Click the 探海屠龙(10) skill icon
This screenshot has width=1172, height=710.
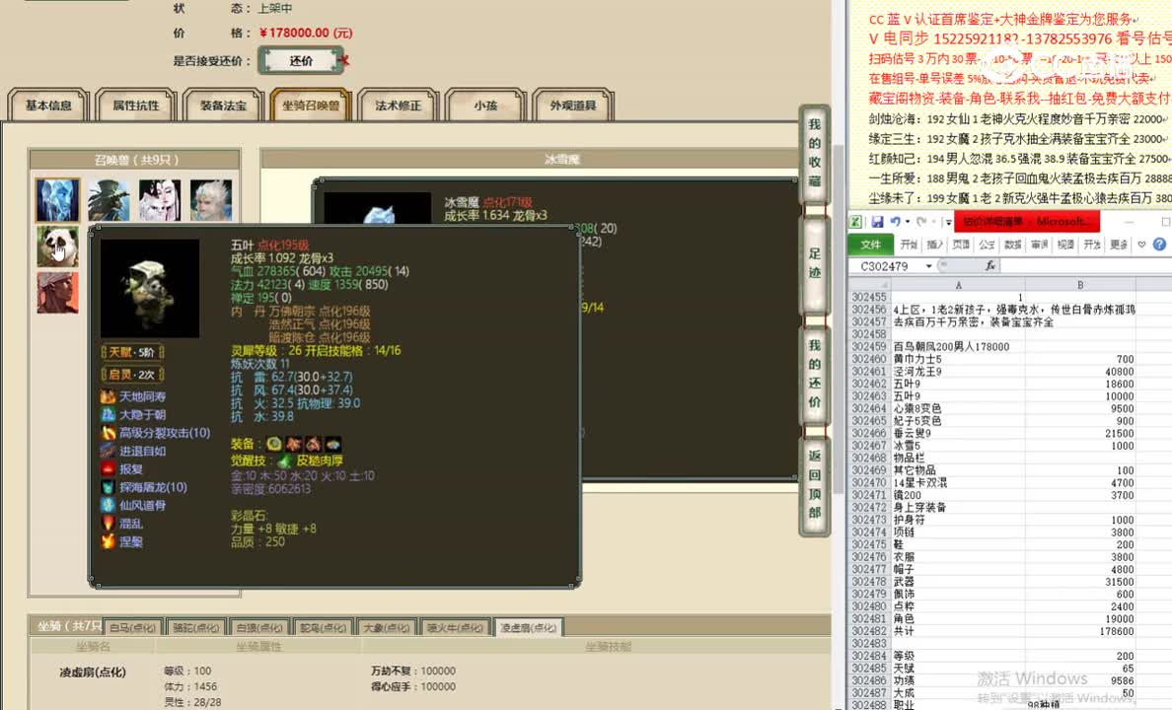[108, 486]
